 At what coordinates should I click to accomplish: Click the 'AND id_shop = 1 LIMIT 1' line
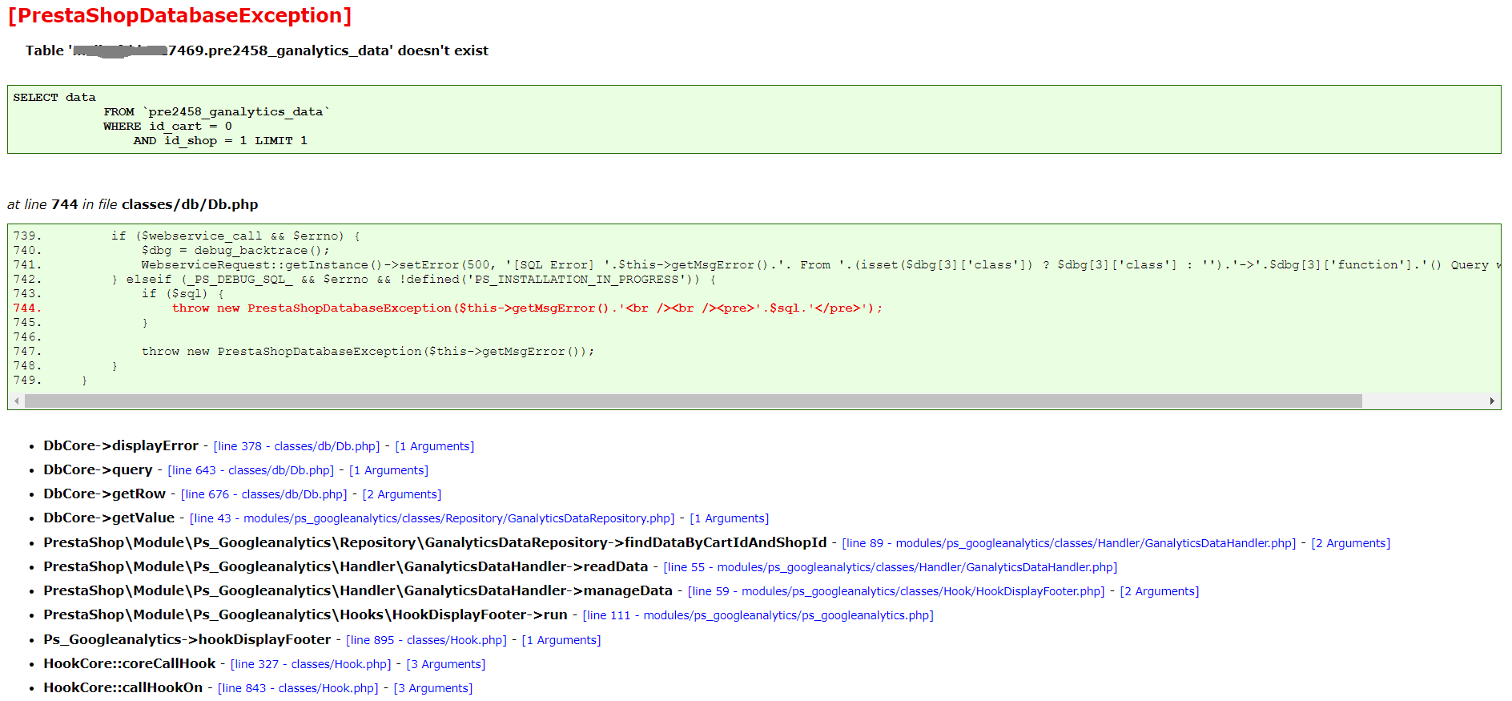(220, 141)
